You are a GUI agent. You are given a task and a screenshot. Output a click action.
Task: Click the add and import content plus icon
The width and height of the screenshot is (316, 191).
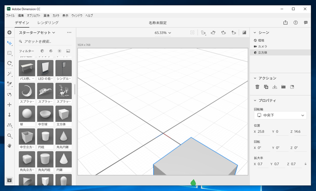pos(9,33)
